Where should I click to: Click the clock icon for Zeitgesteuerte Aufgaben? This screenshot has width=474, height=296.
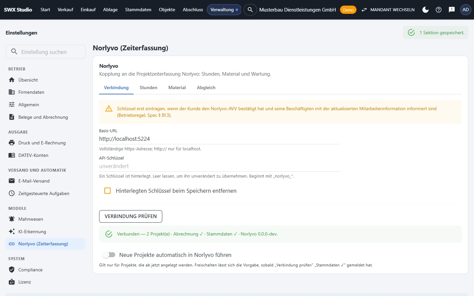12,193
